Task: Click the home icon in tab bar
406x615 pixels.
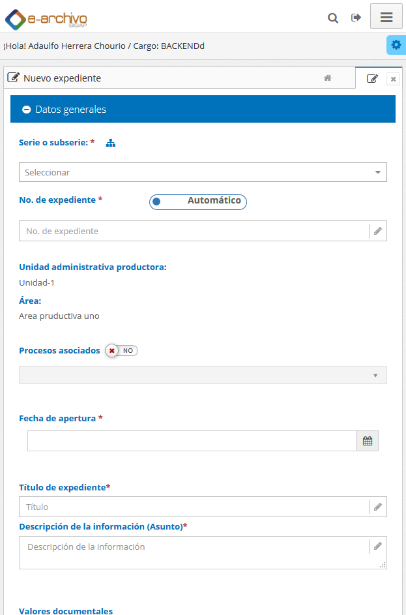Action: point(328,78)
